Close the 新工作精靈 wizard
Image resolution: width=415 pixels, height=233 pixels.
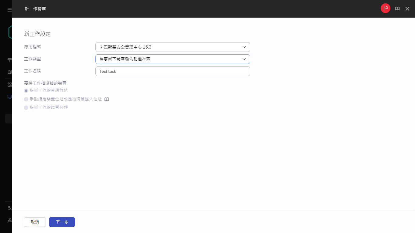(407, 8)
